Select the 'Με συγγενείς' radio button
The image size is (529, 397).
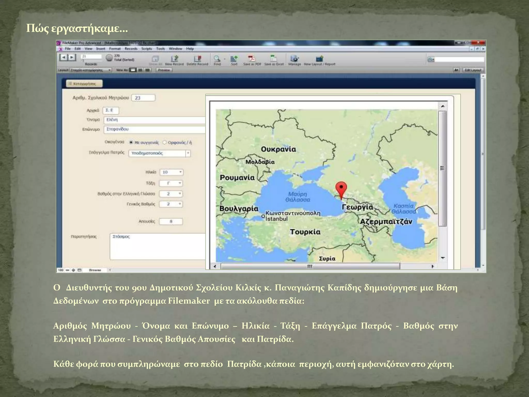(131, 142)
